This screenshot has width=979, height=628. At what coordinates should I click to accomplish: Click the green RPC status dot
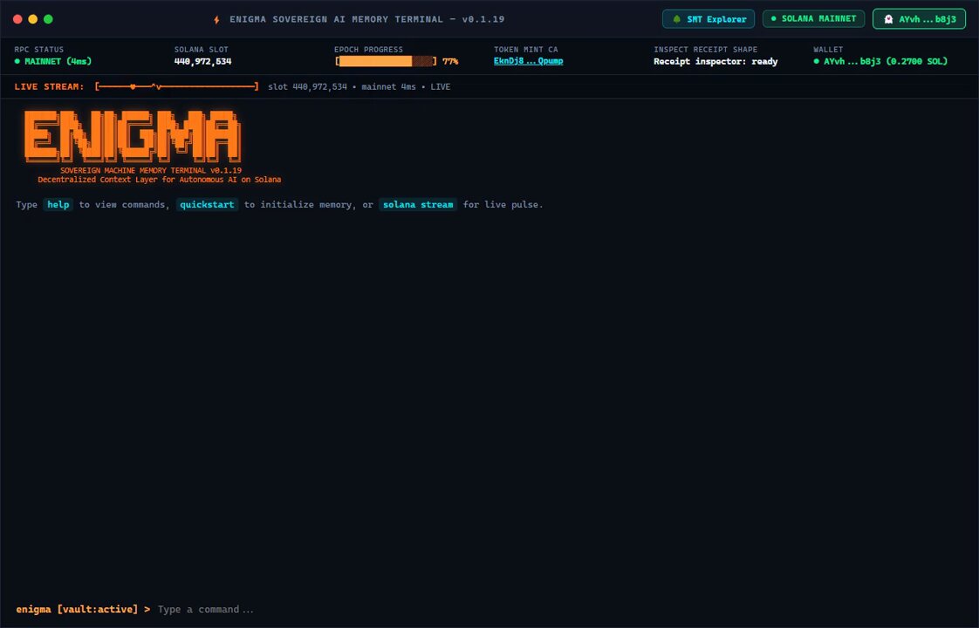point(17,61)
